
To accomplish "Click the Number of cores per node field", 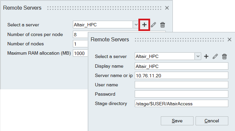I will tap(81, 35).
